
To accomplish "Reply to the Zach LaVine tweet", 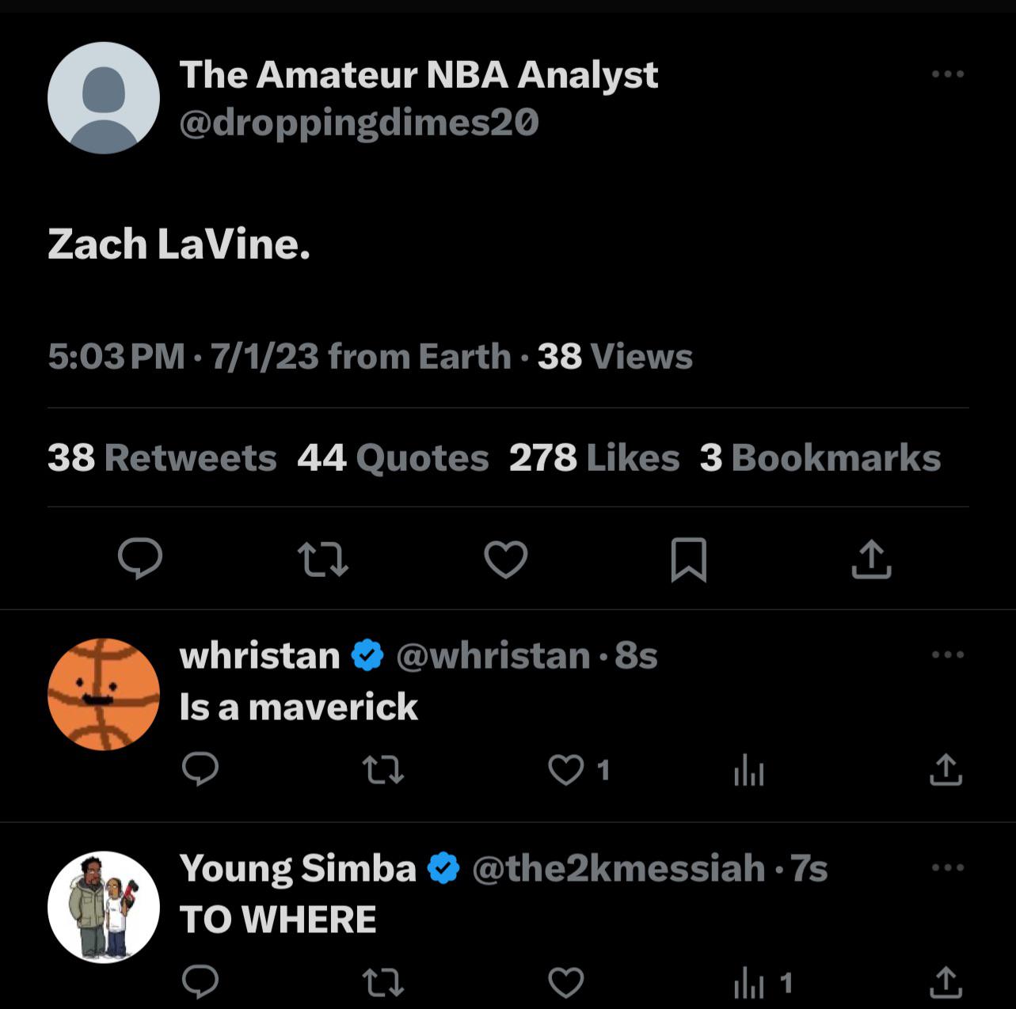I will [140, 559].
